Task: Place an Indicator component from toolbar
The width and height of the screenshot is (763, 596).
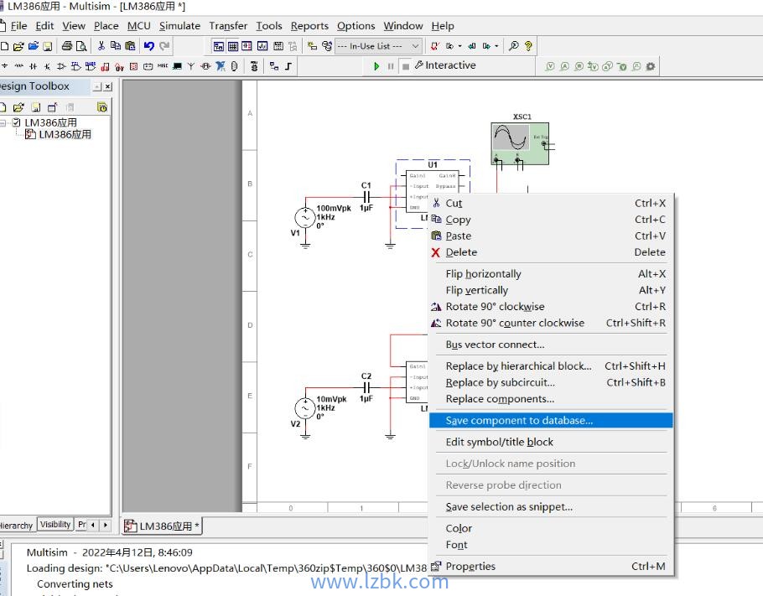Action: coord(134,66)
